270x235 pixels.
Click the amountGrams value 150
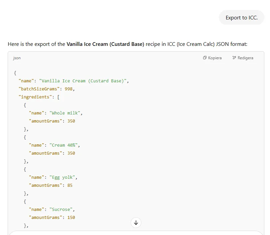coord(71,217)
